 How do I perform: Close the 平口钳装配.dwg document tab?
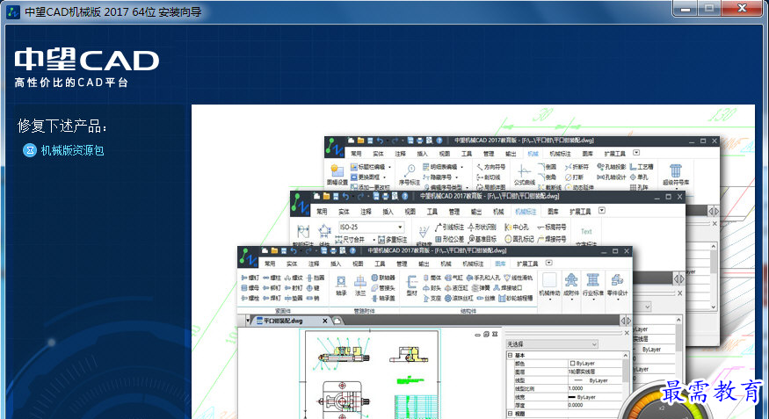point(324,321)
